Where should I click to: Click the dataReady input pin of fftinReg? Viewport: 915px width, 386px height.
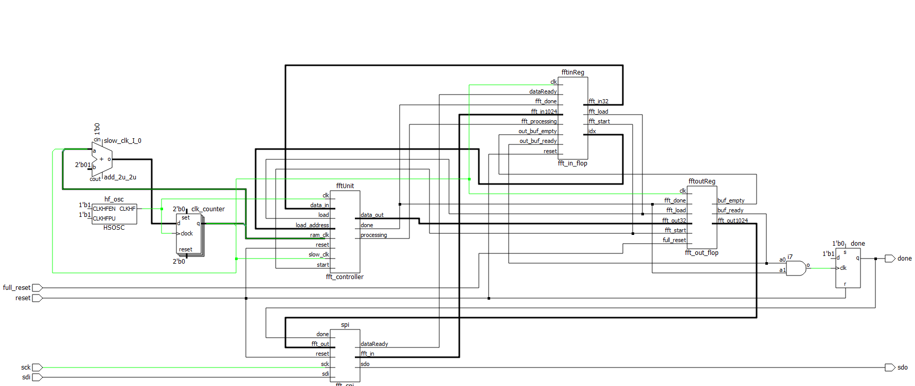(x=543, y=91)
